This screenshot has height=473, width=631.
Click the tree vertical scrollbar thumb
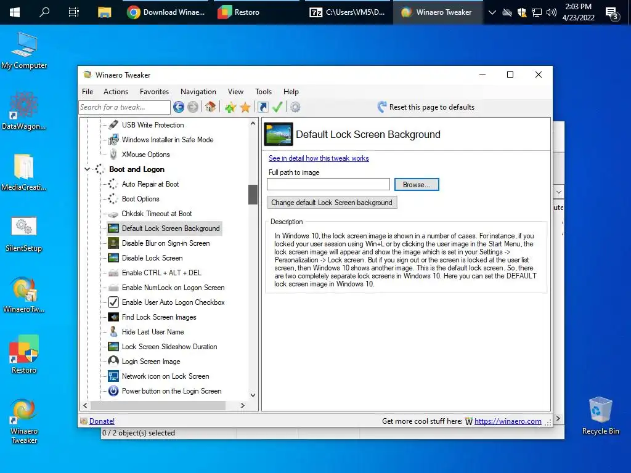point(253,195)
